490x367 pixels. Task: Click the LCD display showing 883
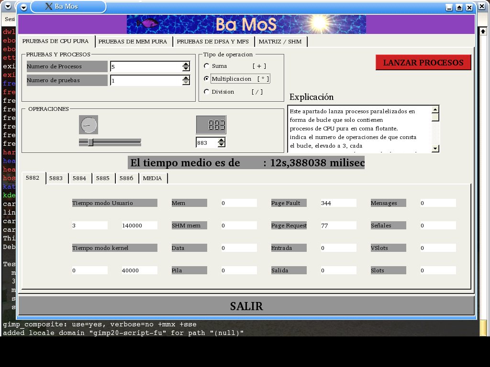(x=211, y=125)
